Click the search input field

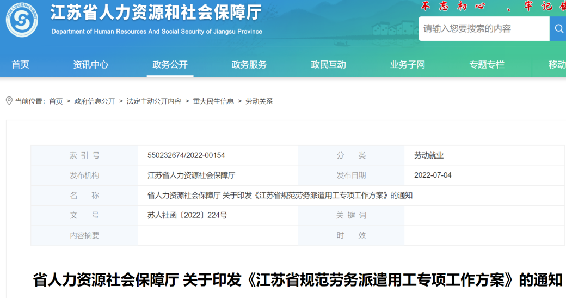[x=483, y=28]
